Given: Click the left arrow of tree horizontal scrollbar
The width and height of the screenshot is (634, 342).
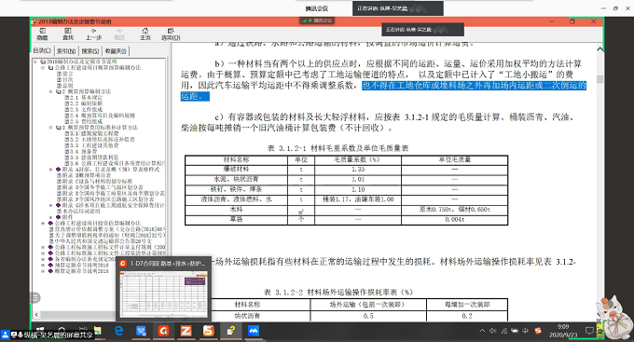Looking at the screenshot, I should point(36,315).
